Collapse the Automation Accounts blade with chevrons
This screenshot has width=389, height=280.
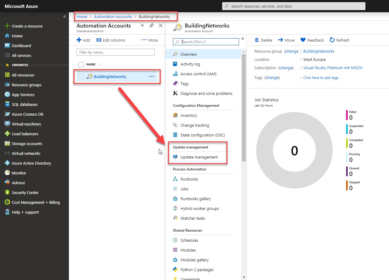click(x=142, y=26)
